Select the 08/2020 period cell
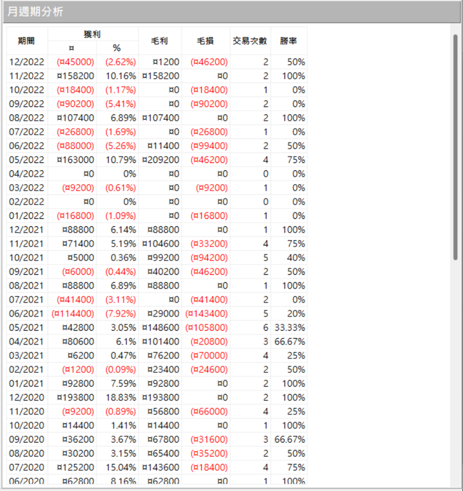This screenshot has height=491, width=463. click(x=27, y=454)
